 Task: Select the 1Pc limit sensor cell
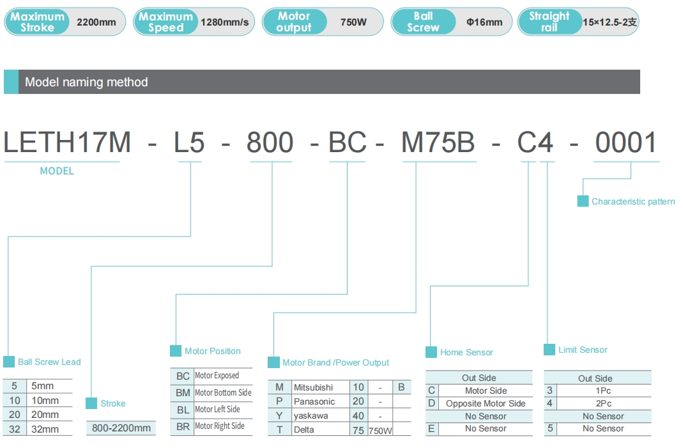(603, 390)
